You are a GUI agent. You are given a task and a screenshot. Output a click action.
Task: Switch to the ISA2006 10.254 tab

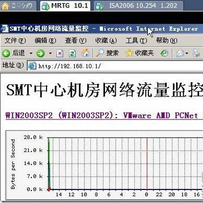[x=139, y=6]
